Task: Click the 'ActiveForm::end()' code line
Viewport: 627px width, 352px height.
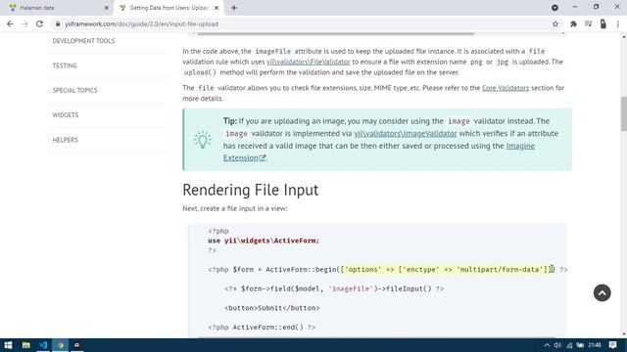Action: [x=262, y=327]
